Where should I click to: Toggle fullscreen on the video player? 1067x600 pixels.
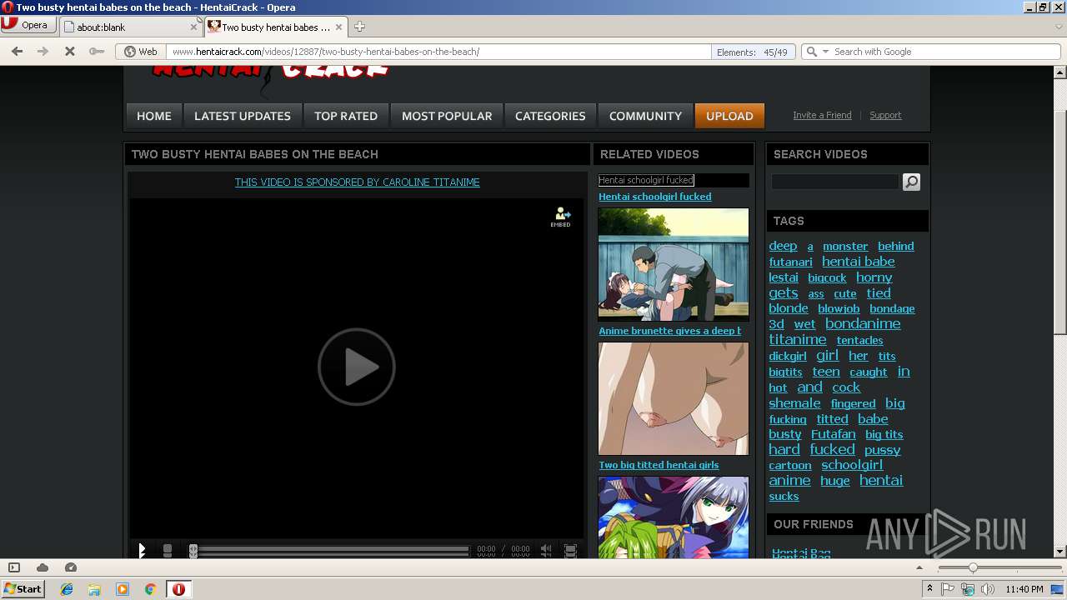coord(570,550)
